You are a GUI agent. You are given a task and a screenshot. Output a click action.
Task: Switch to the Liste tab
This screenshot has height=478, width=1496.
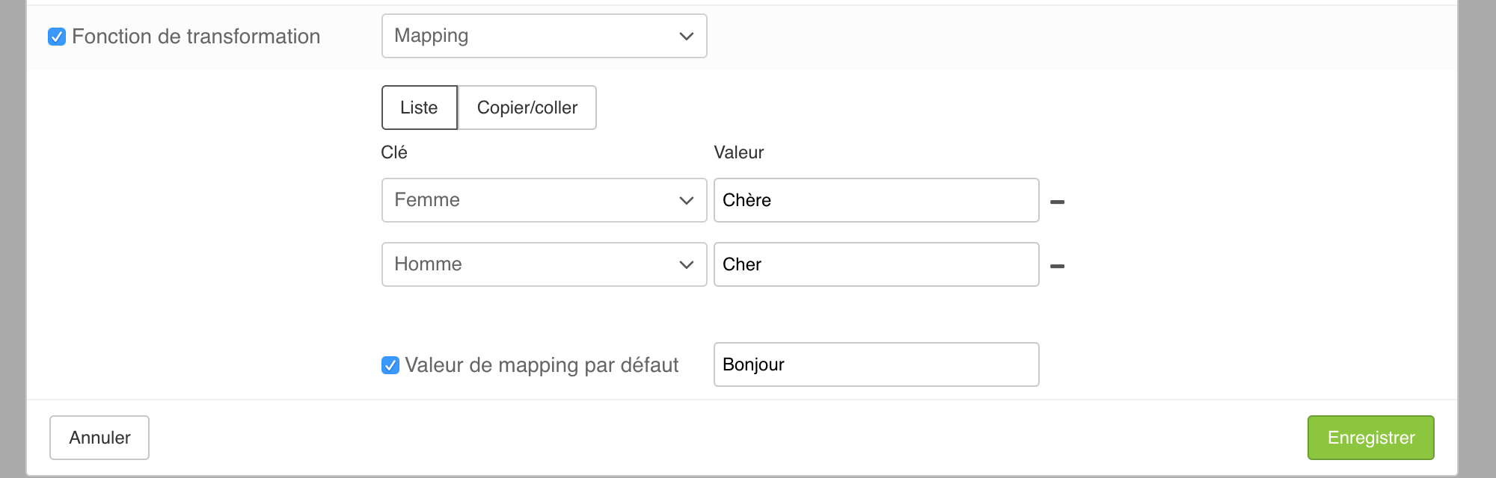tap(419, 108)
